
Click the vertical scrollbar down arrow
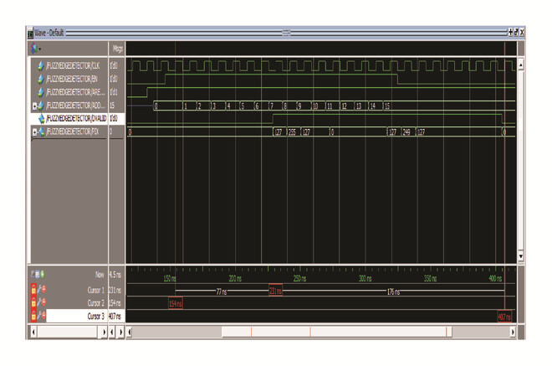click(x=521, y=255)
